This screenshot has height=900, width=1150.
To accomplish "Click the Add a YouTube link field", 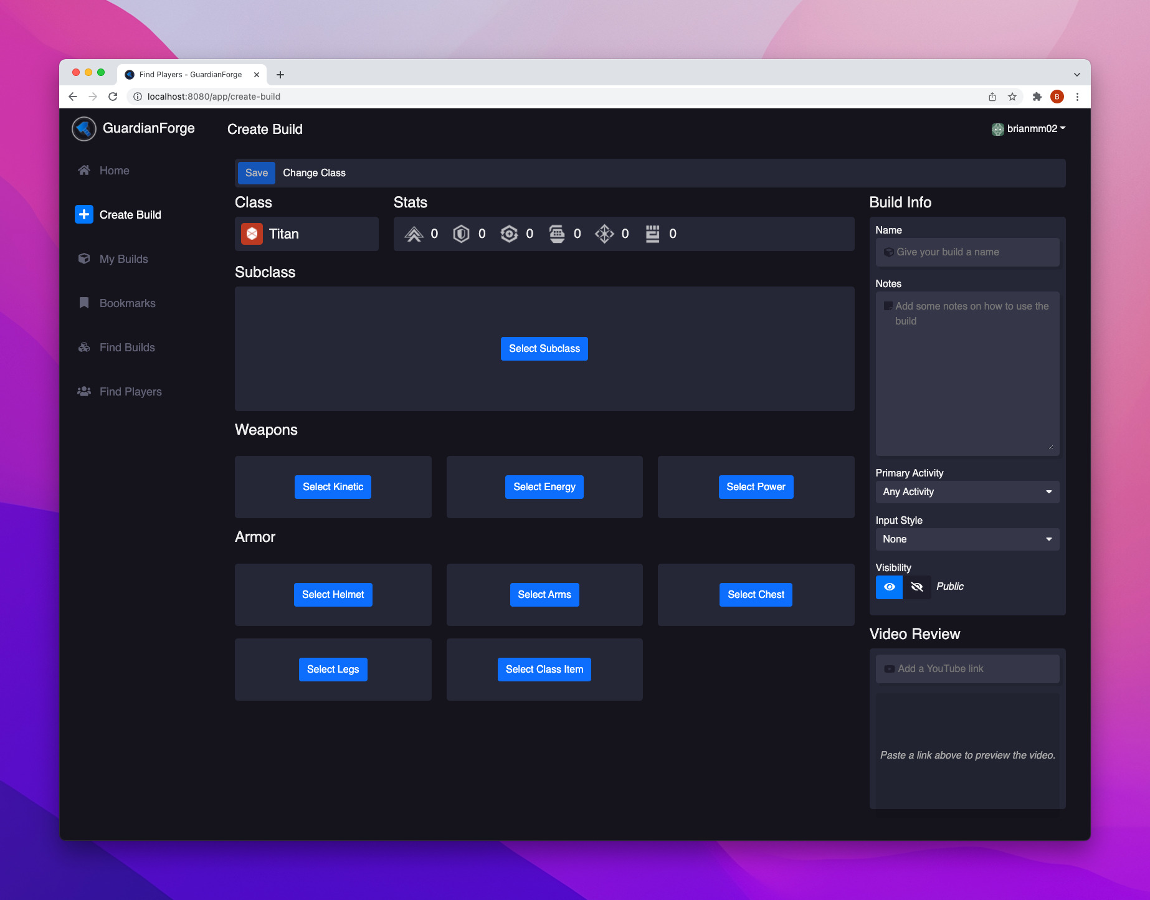I will 967,669.
